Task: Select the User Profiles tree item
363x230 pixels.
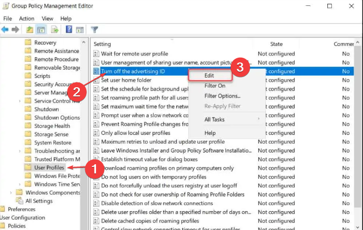Action: click(49, 168)
